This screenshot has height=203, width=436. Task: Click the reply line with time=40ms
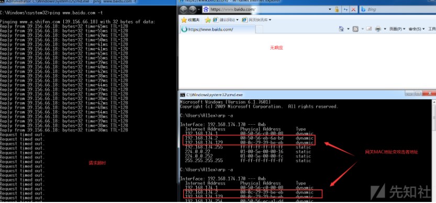click(64, 67)
